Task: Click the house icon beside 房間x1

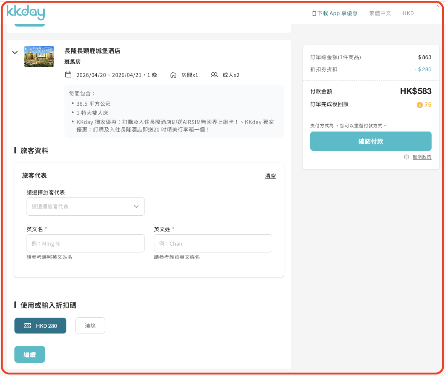Action: (x=173, y=75)
